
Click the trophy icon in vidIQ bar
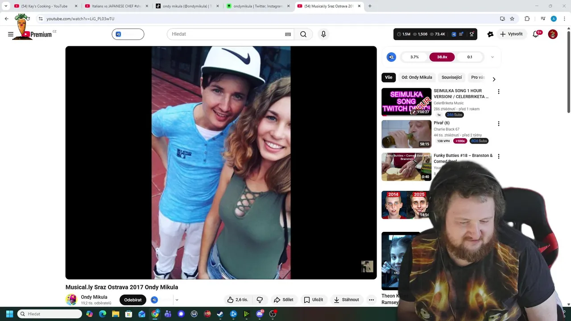pyautogui.click(x=472, y=34)
